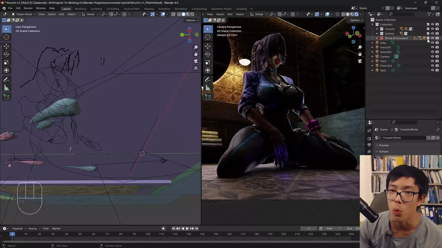Activate the Move tool in left viewport
This screenshot has width=442, height=248.
(6, 46)
